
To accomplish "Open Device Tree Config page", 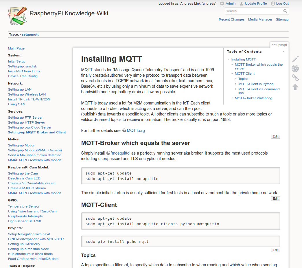I will [x=23, y=76].
